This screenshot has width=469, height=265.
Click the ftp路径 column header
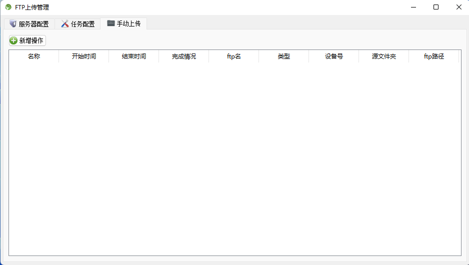coord(433,56)
